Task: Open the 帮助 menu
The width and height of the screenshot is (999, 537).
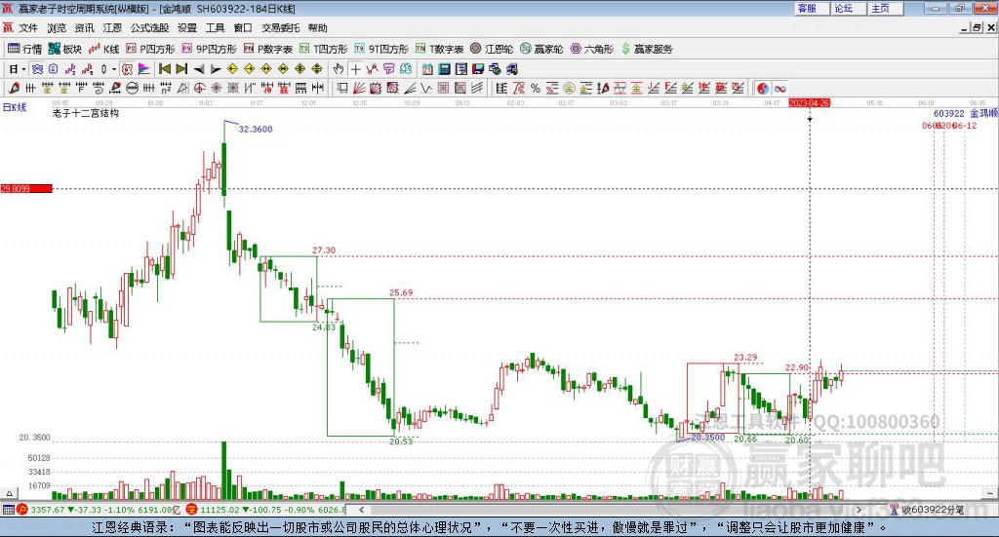Action: tap(317, 28)
